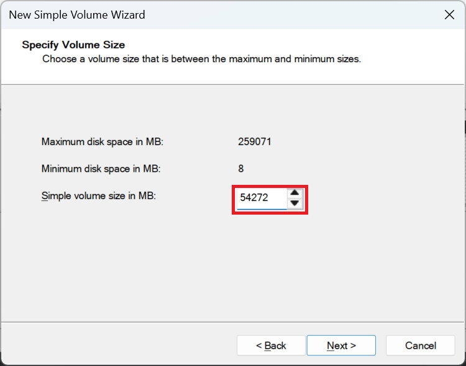Return to previous step with Back

point(271,346)
